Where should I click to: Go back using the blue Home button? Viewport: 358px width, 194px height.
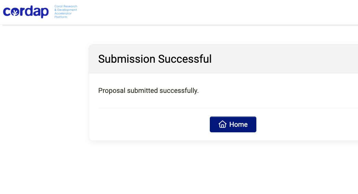(233, 124)
